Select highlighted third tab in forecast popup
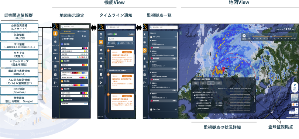The image size is (299, 139). 211,83
